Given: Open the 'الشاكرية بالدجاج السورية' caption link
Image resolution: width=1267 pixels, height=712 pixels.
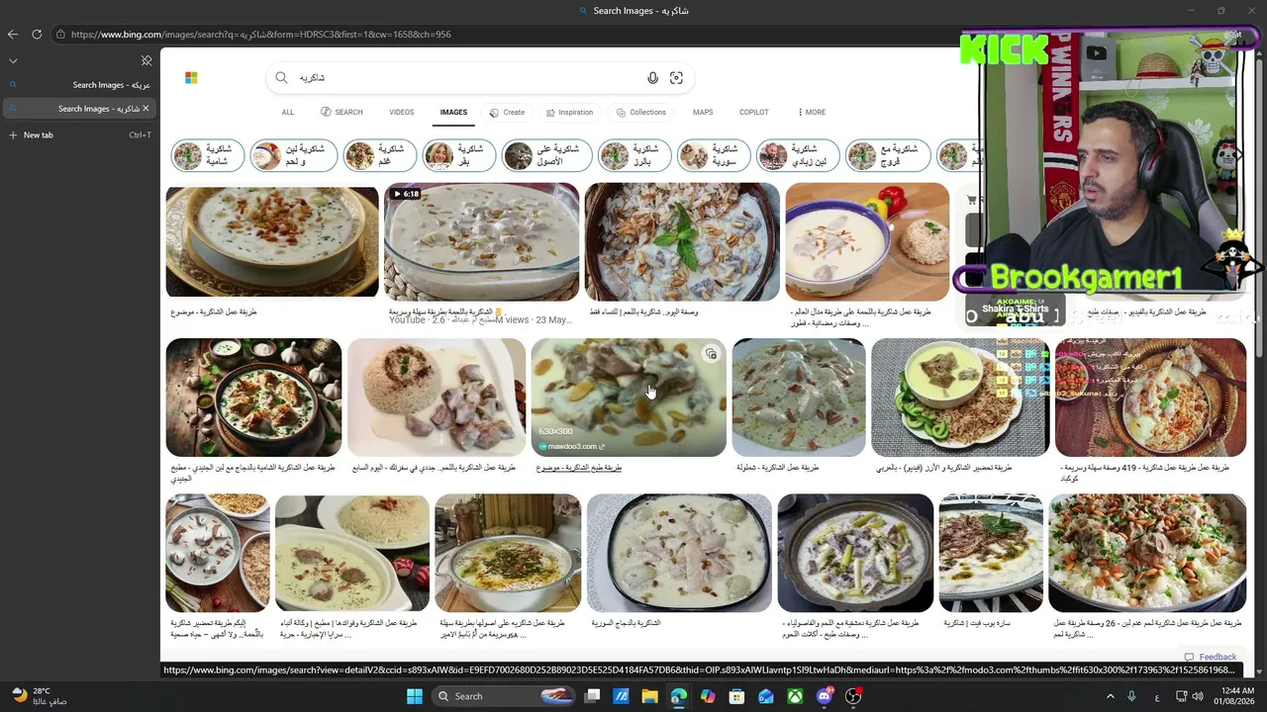Looking at the screenshot, I should [626, 623].
